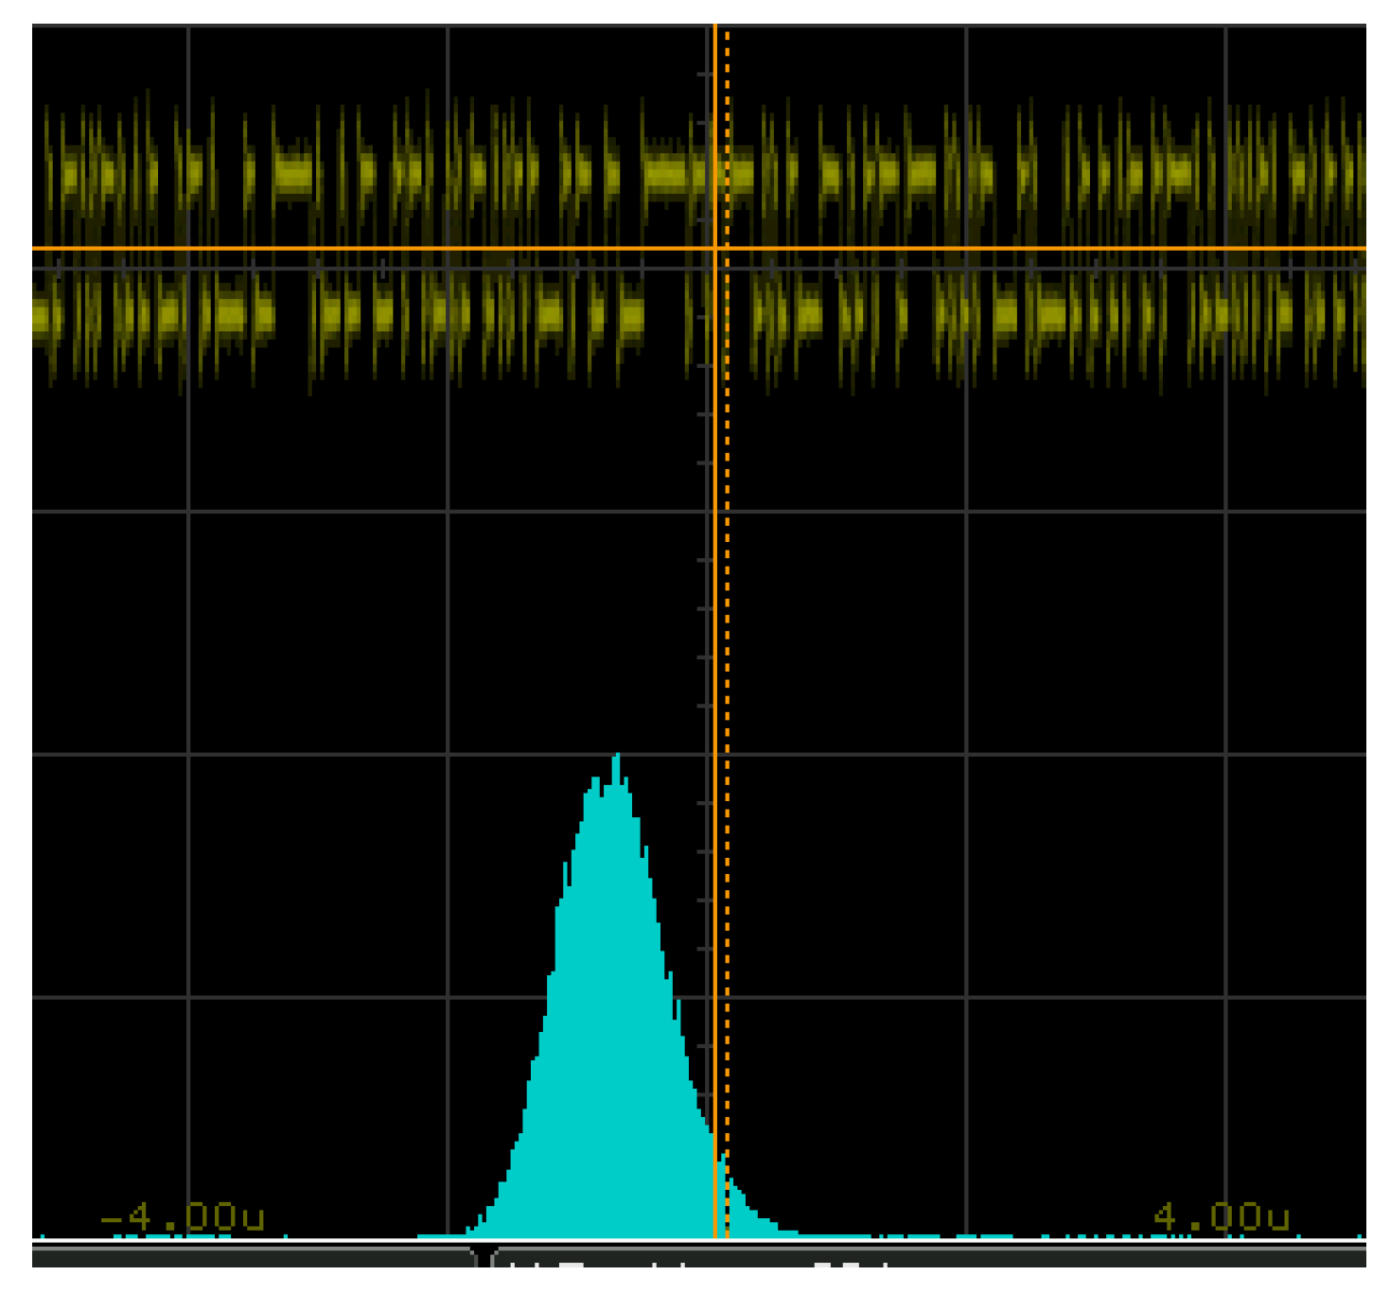Viewport: 1390px width, 1293px height.
Task: Click intersection of orange horizontal and vertical cursors
Action: click(x=714, y=249)
